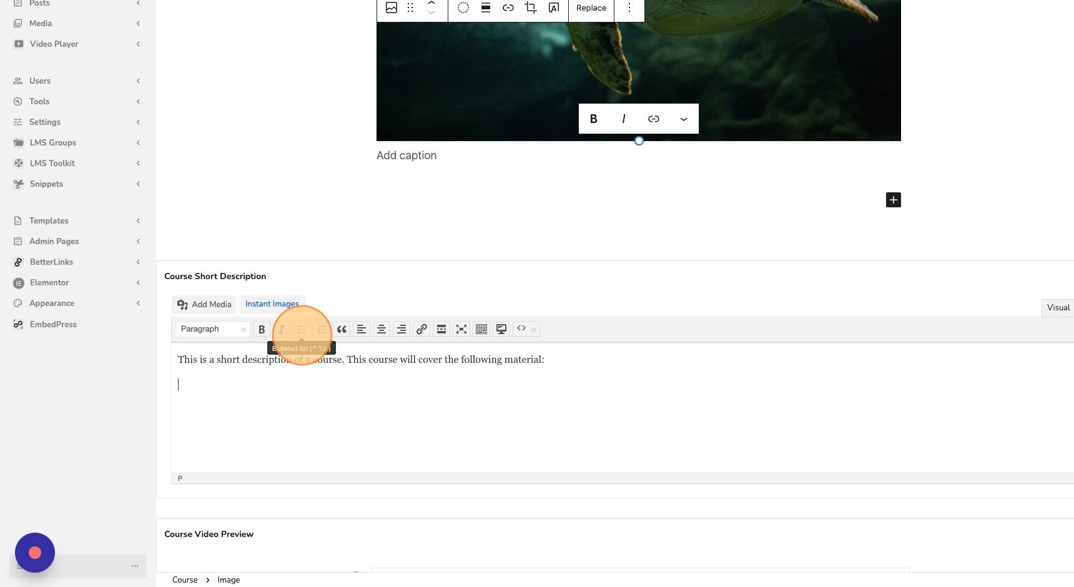Screen dimensions: 1074x587
Task: Align text center
Action: tap(382, 329)
